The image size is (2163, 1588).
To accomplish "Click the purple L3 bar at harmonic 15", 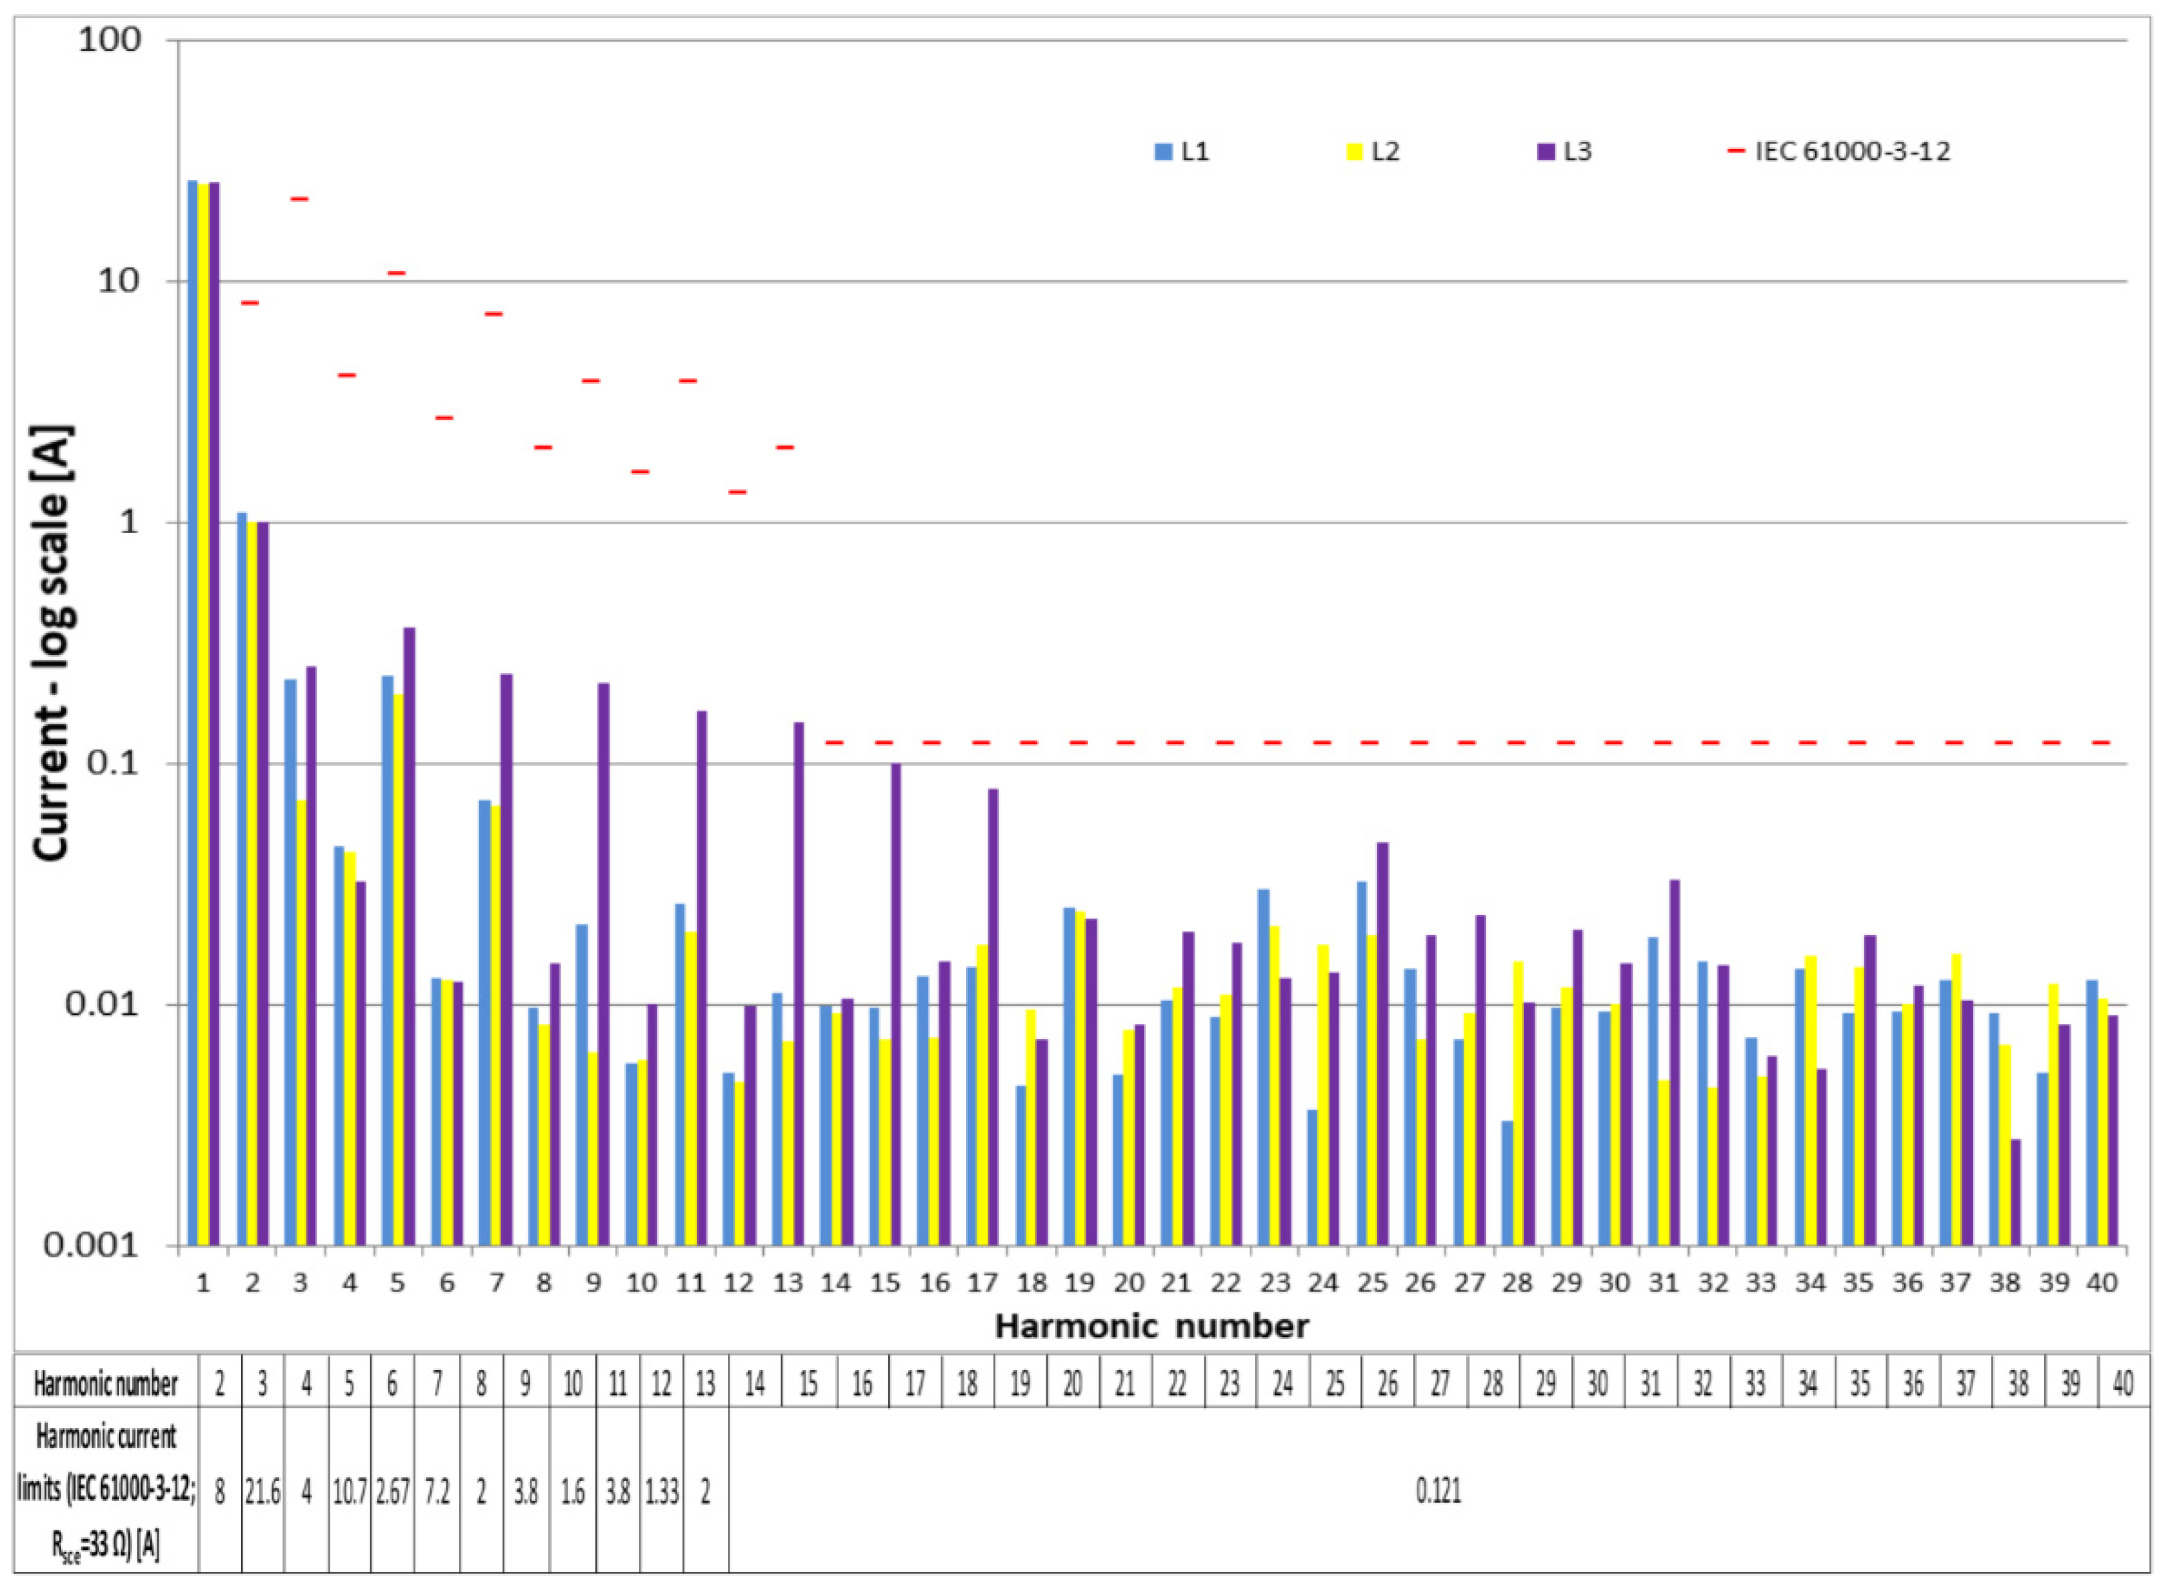I will pos(896,1005).
